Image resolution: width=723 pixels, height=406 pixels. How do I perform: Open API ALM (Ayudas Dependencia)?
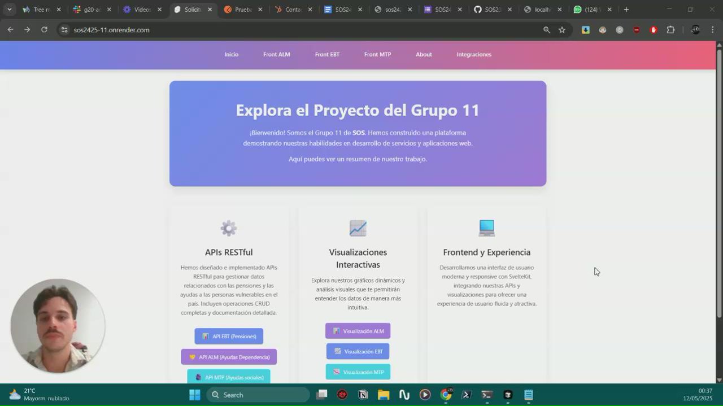pyautogui.click(x=229, y=357)
